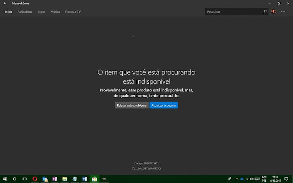This screenshot has height=183, width=293.
Task: Open the Filmes e TV tab
Action: [x=73, y=12]
